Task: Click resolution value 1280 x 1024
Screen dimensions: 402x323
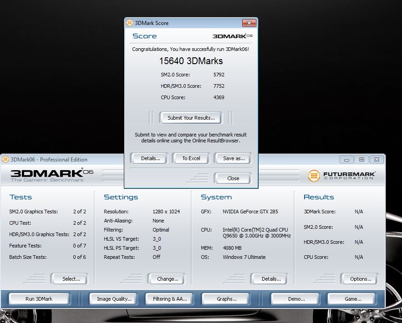Action: [x=166, y=212]
